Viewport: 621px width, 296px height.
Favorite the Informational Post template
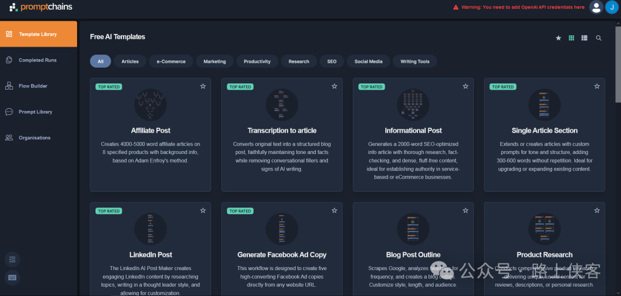[x=465, y=86]
